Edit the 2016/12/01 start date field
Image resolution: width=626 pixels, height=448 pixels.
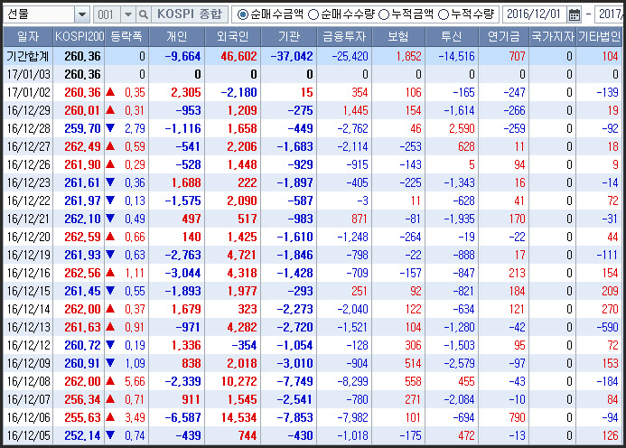534,14
